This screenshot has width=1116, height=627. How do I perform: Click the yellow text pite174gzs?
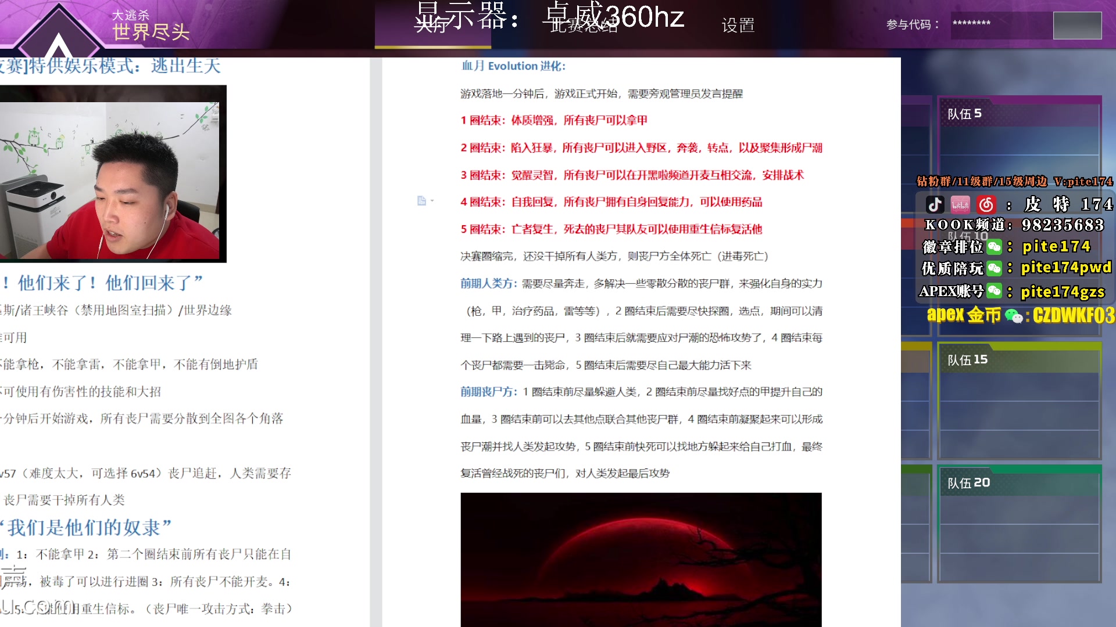(1063, 291)
